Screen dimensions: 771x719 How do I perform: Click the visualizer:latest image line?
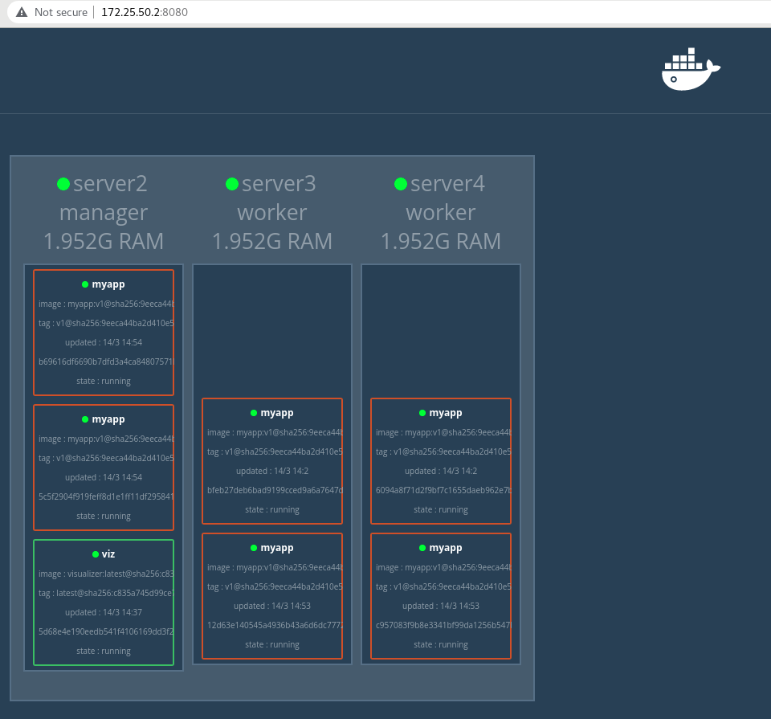tap(106, 574)
